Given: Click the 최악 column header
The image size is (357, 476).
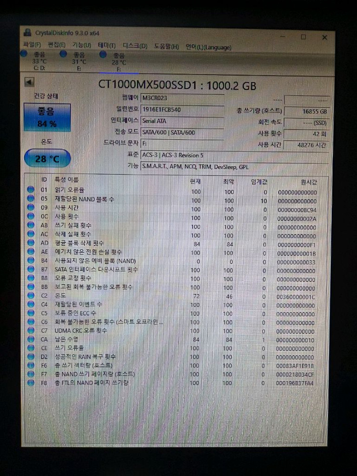Looking at the screenshot, I should click(228, 181).
